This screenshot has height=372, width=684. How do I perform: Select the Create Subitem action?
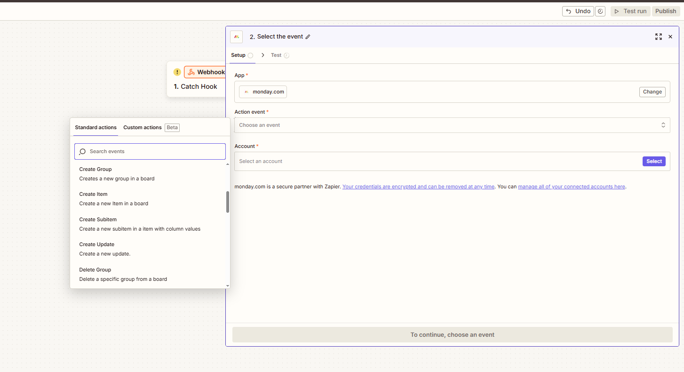98,219
